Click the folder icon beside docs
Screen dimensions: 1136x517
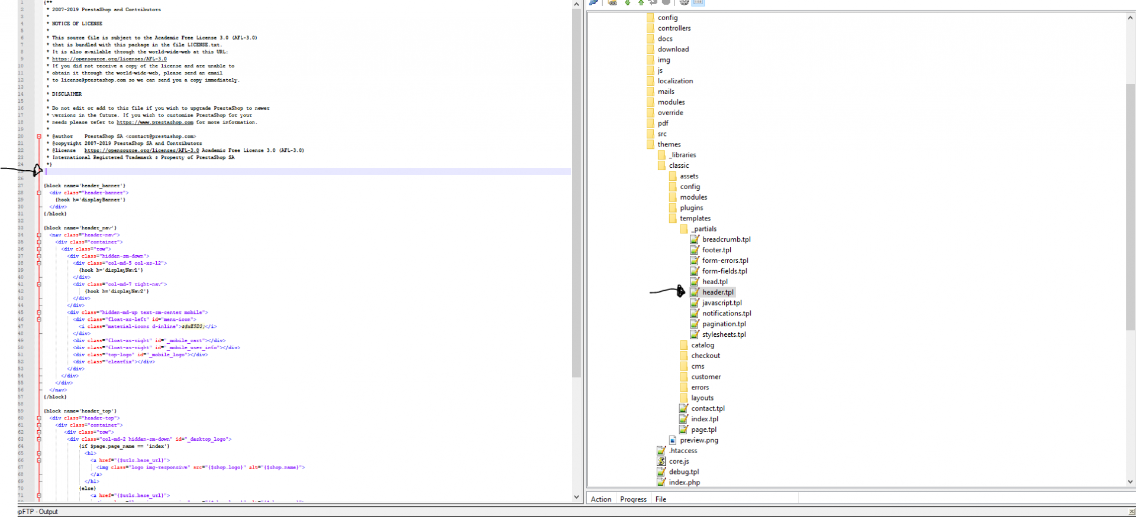[x=651, y=38]
